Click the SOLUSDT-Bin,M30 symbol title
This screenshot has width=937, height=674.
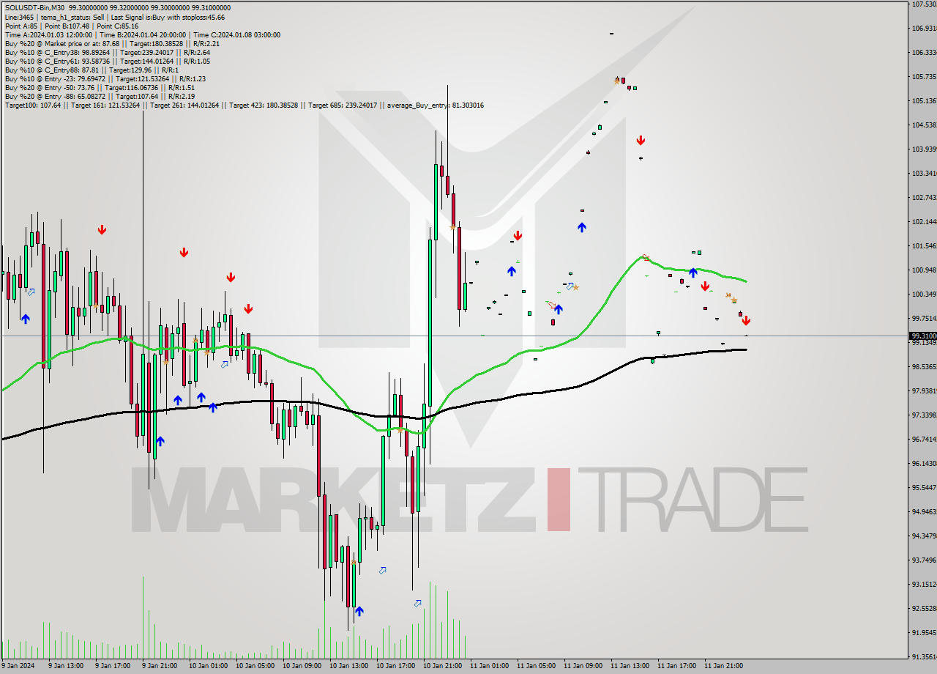click(x=35, y=8)
